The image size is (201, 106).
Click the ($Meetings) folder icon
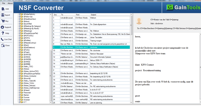pos(22,31)
